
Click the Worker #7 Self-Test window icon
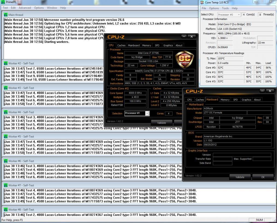point(5,185)
